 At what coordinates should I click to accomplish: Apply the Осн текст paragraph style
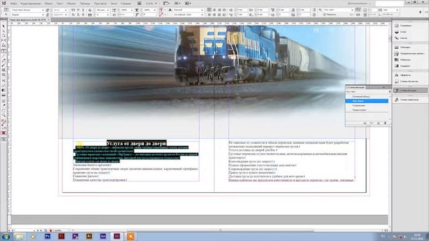(x=367, y=101)
